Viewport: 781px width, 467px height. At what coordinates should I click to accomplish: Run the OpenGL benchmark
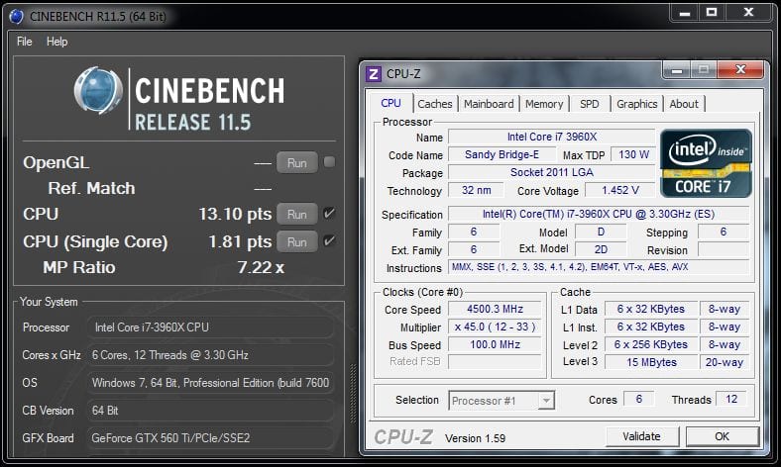tap(296, 162)
